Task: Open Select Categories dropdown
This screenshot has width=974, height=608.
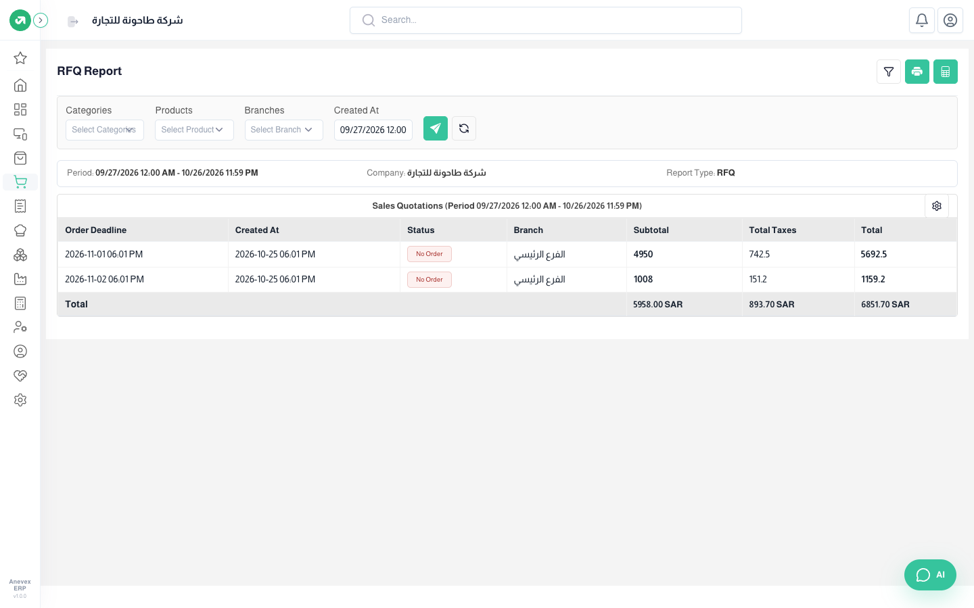Action: pos(105,130)
